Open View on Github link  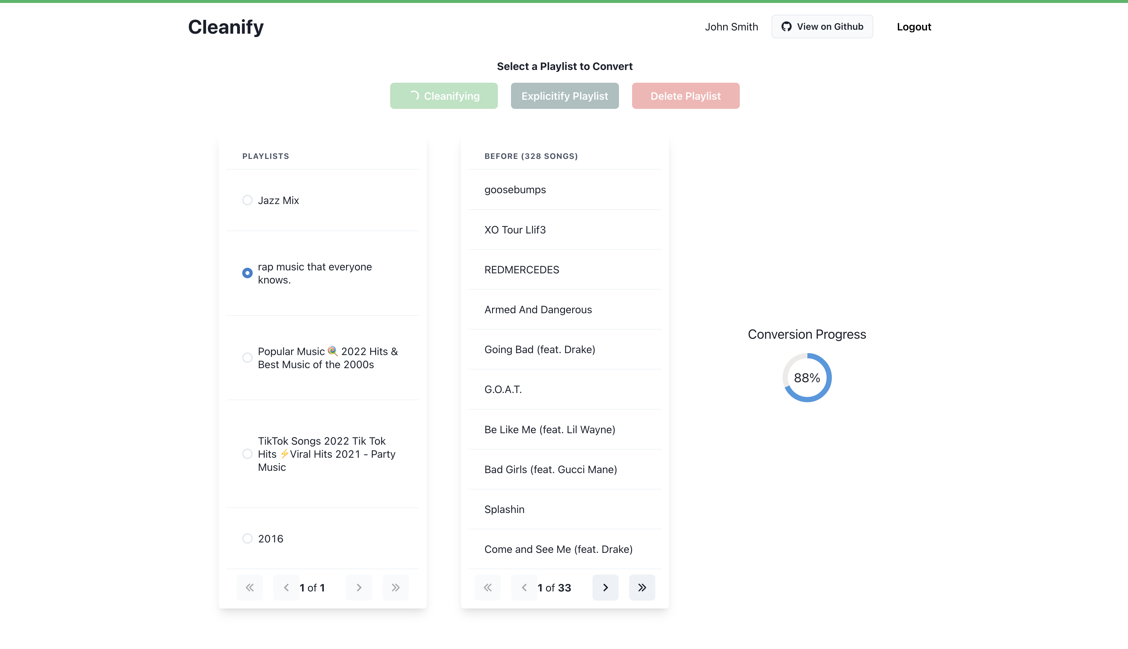(x=822, y=27)
